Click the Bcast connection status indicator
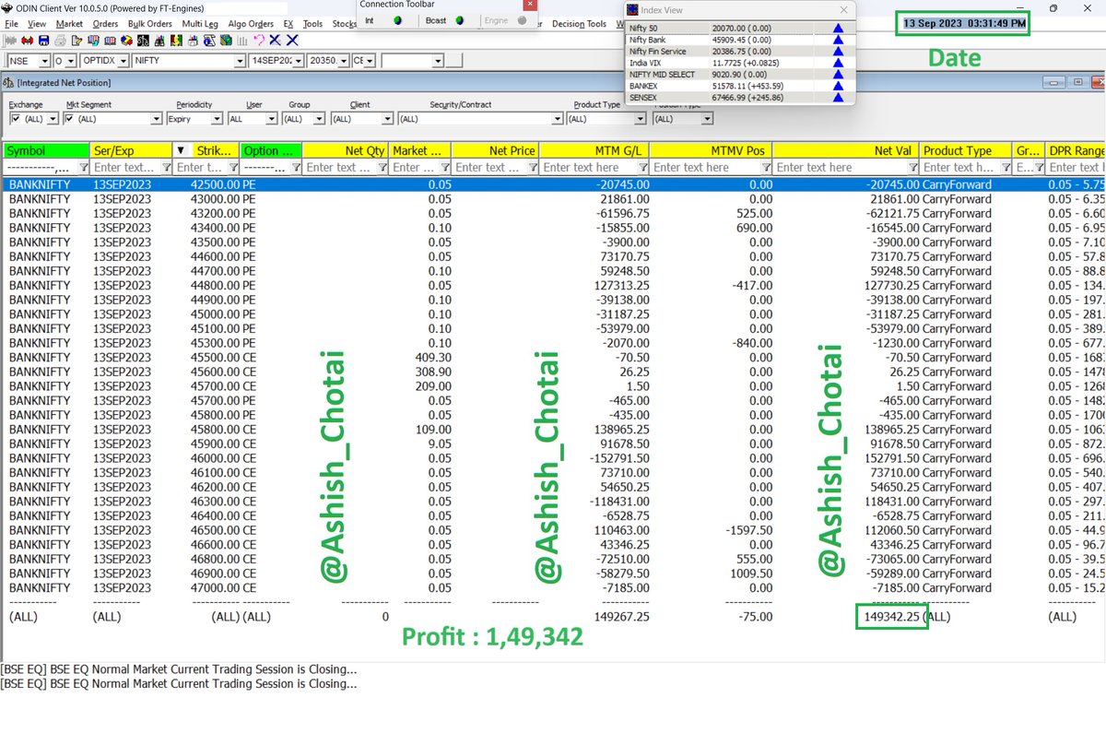 point(459,20)
